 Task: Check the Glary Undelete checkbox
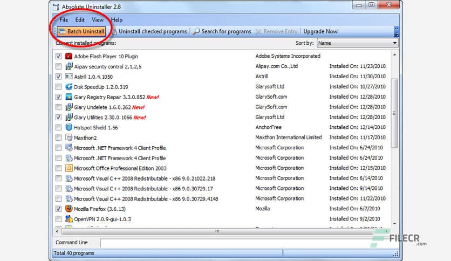click(x=58, y=107)
